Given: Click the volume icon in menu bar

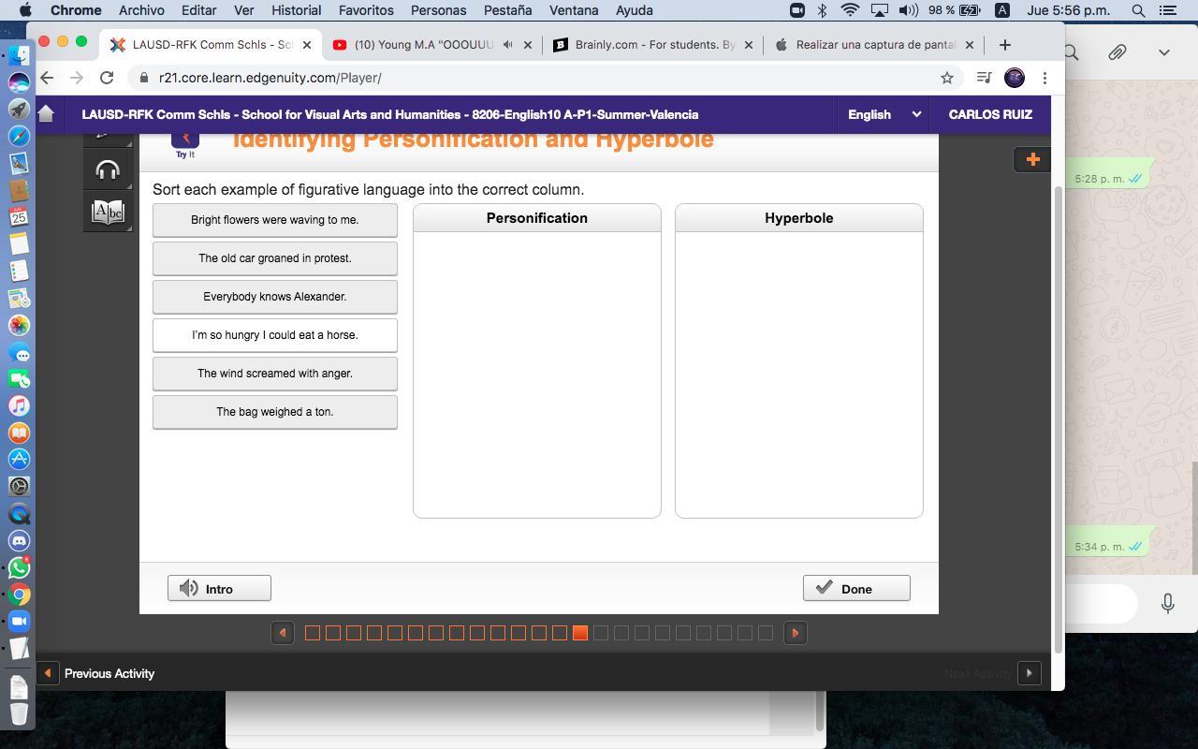Looking at the screenshot, I should click(x=908, y=10).
